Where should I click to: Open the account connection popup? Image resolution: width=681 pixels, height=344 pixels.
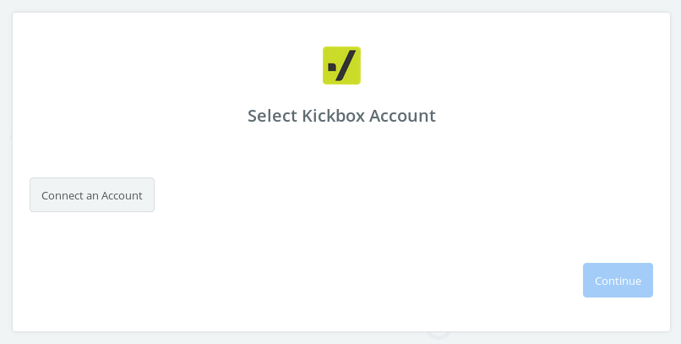92,195
